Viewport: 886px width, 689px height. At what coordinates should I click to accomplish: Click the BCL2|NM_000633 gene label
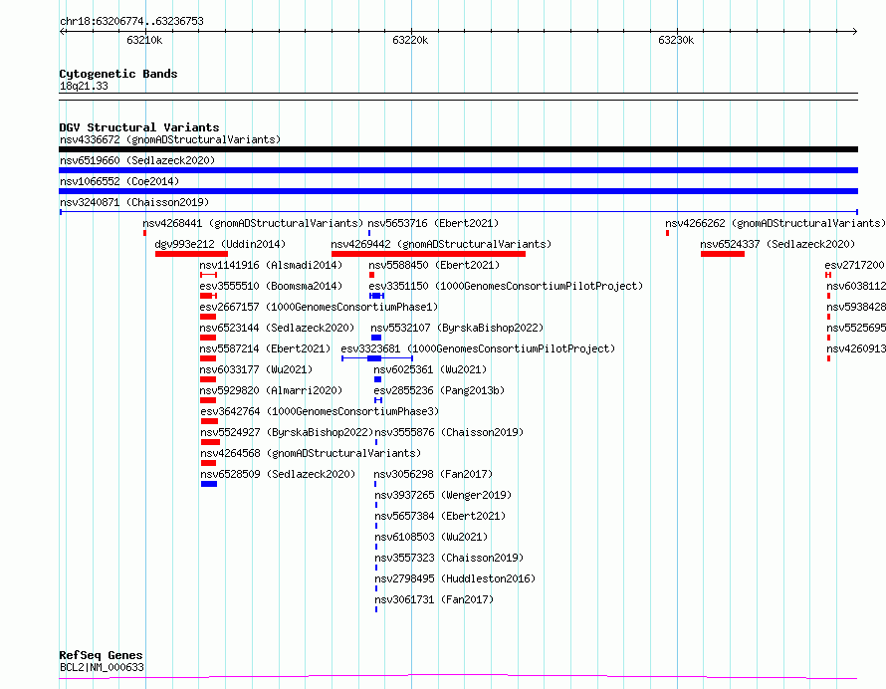click(102, 667)
